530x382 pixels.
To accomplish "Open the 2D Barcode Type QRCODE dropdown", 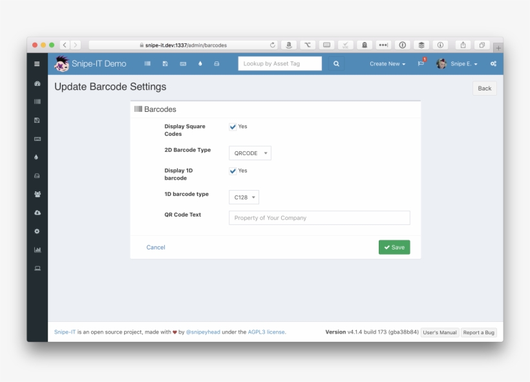I will point(250,153).
